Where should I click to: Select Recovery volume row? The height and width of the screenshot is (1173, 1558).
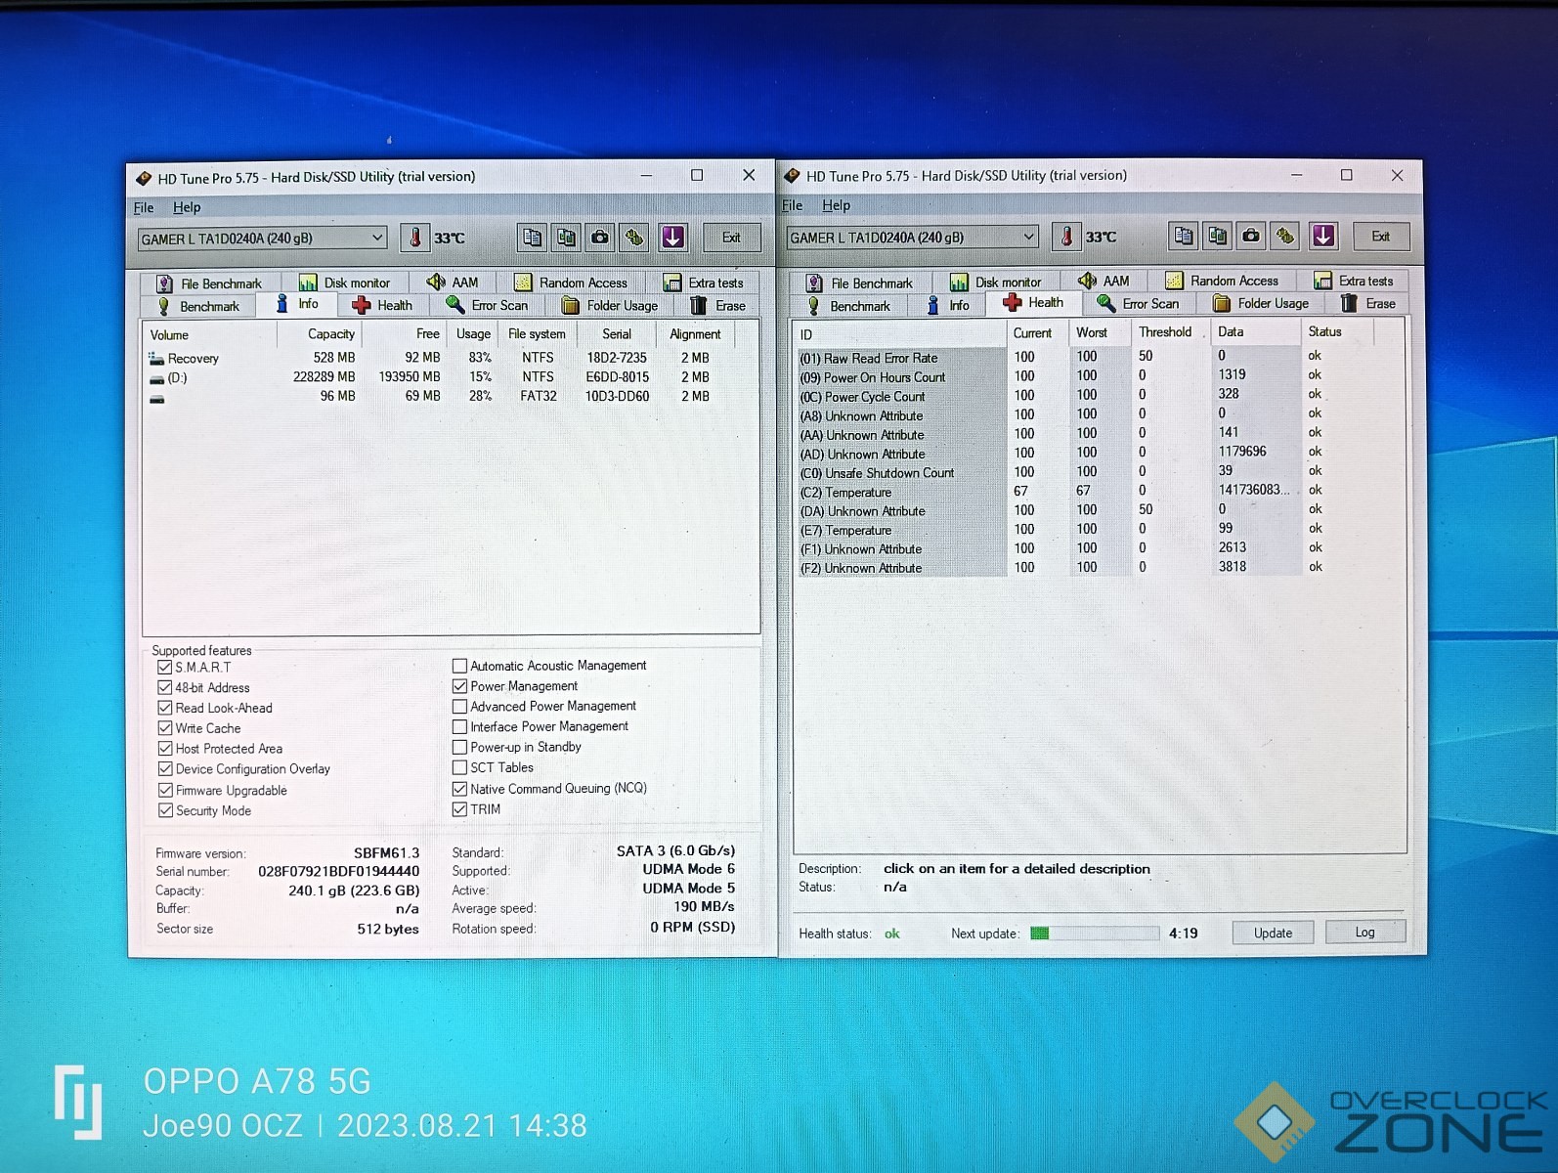[x=440, y=358]
